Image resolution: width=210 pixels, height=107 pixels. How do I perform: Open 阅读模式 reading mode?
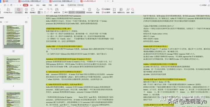coord(33,10)
